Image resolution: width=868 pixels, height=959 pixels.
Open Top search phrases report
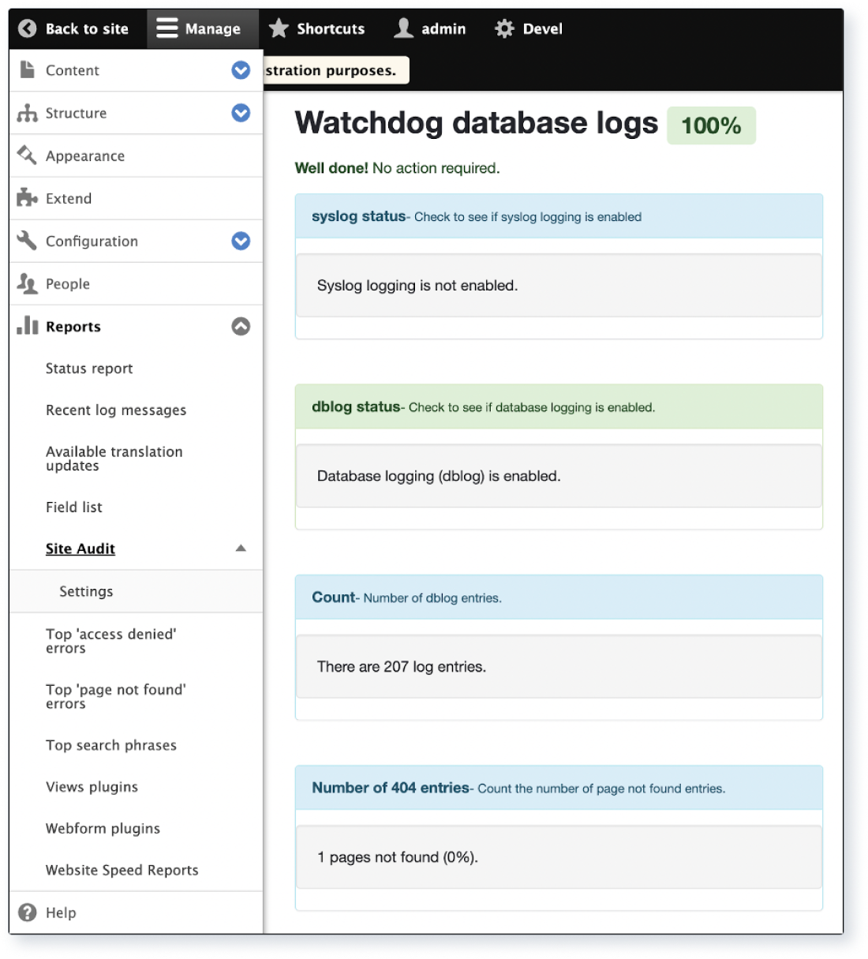coord(110,745)
